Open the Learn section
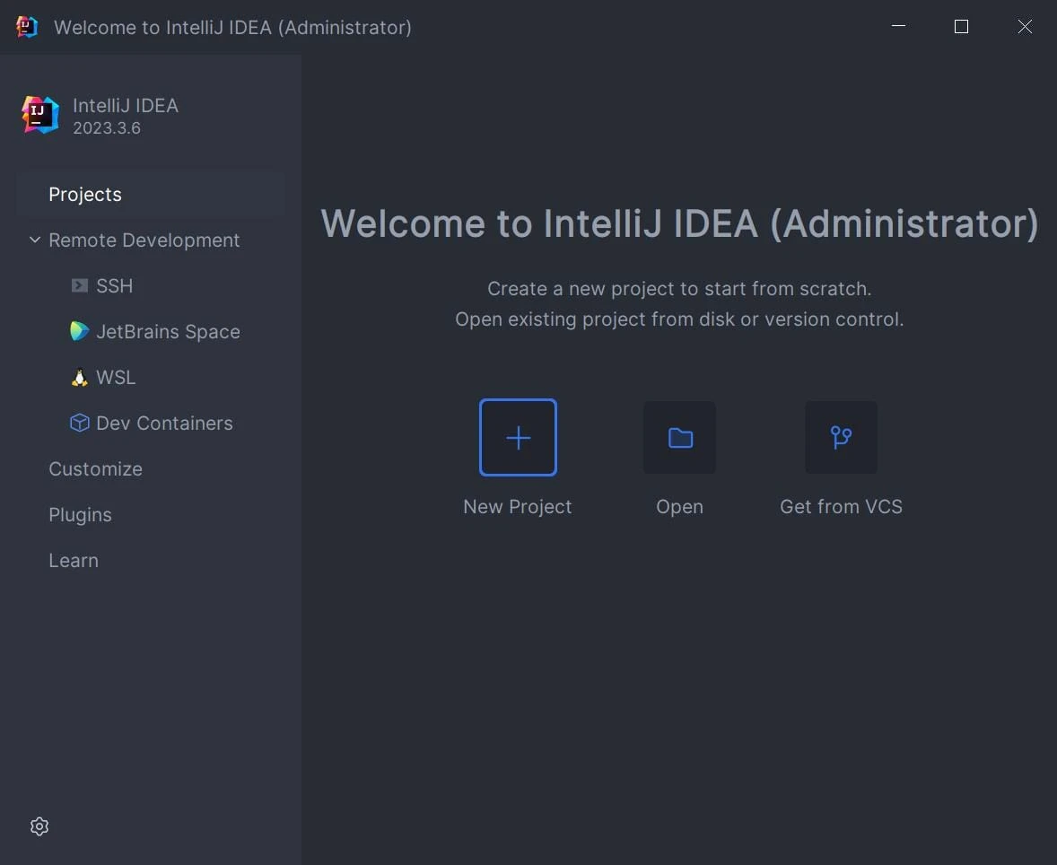Viewport: 1057px width, 865px height. (x=73, y=560)
